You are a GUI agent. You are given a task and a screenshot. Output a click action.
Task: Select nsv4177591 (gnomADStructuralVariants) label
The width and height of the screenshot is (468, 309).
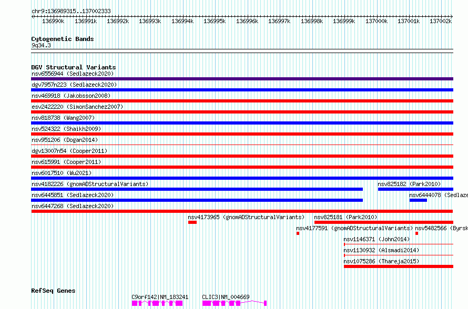click(354, 228)
